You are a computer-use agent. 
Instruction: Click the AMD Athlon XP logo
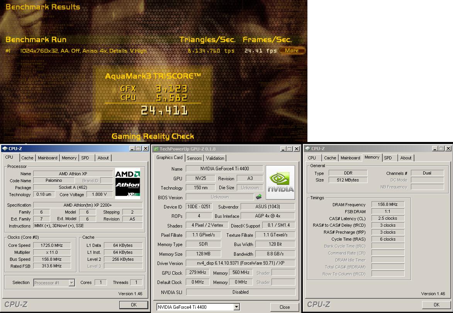(128, 183)
